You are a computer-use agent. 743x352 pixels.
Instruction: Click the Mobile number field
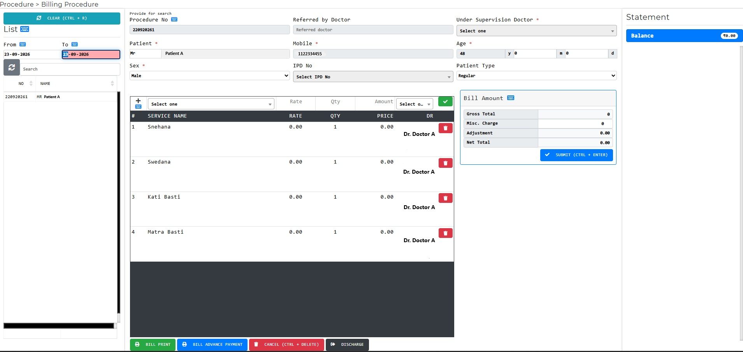(373, 54)
